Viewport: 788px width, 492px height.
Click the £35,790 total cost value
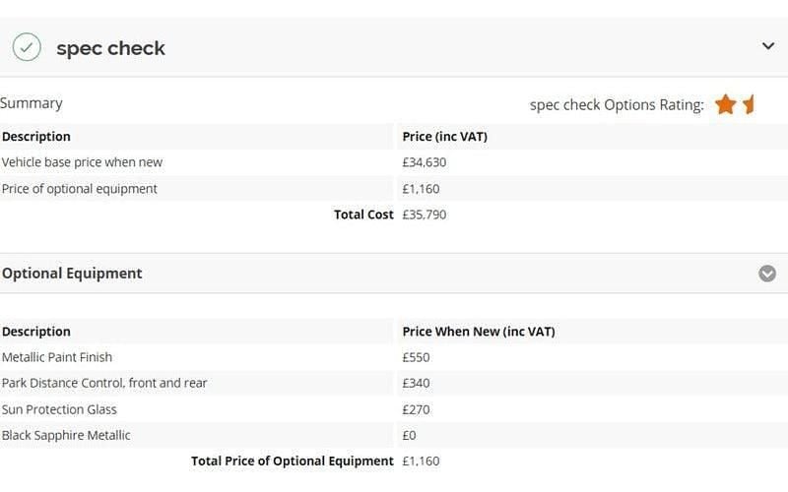tap(425, 215)
